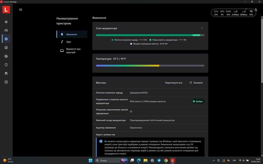The width and height of the screenshot is (263, 164).
Task: Click the Температура: 35°C / 95°F label
Action: tap(111, 59)
